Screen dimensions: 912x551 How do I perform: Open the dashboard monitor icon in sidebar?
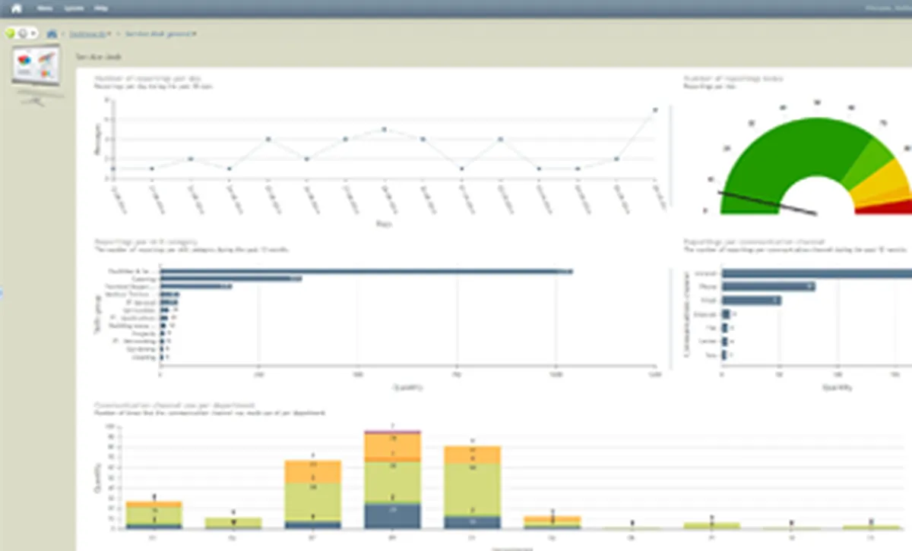point(36,74)
